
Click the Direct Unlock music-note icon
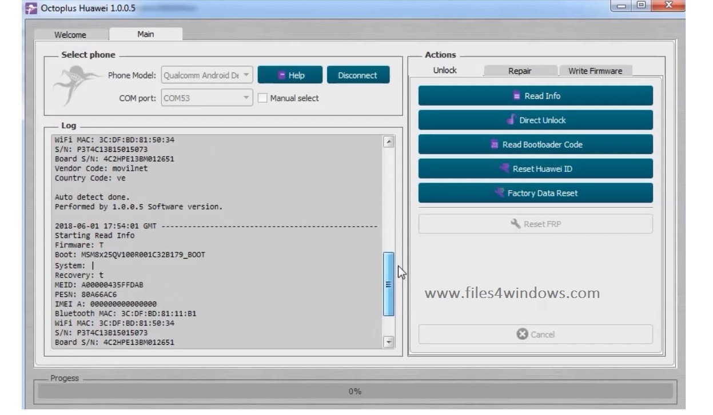(512, 120)
